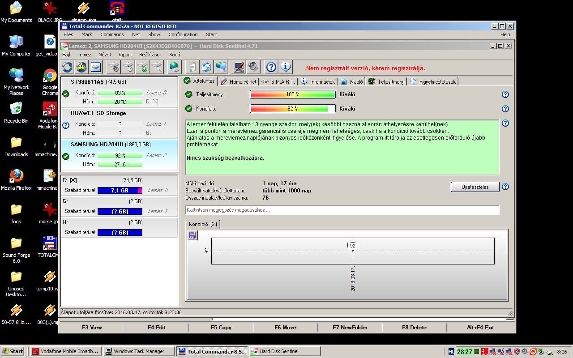Switch to the Hőmérséklet tab

click(x=239, y=81)
